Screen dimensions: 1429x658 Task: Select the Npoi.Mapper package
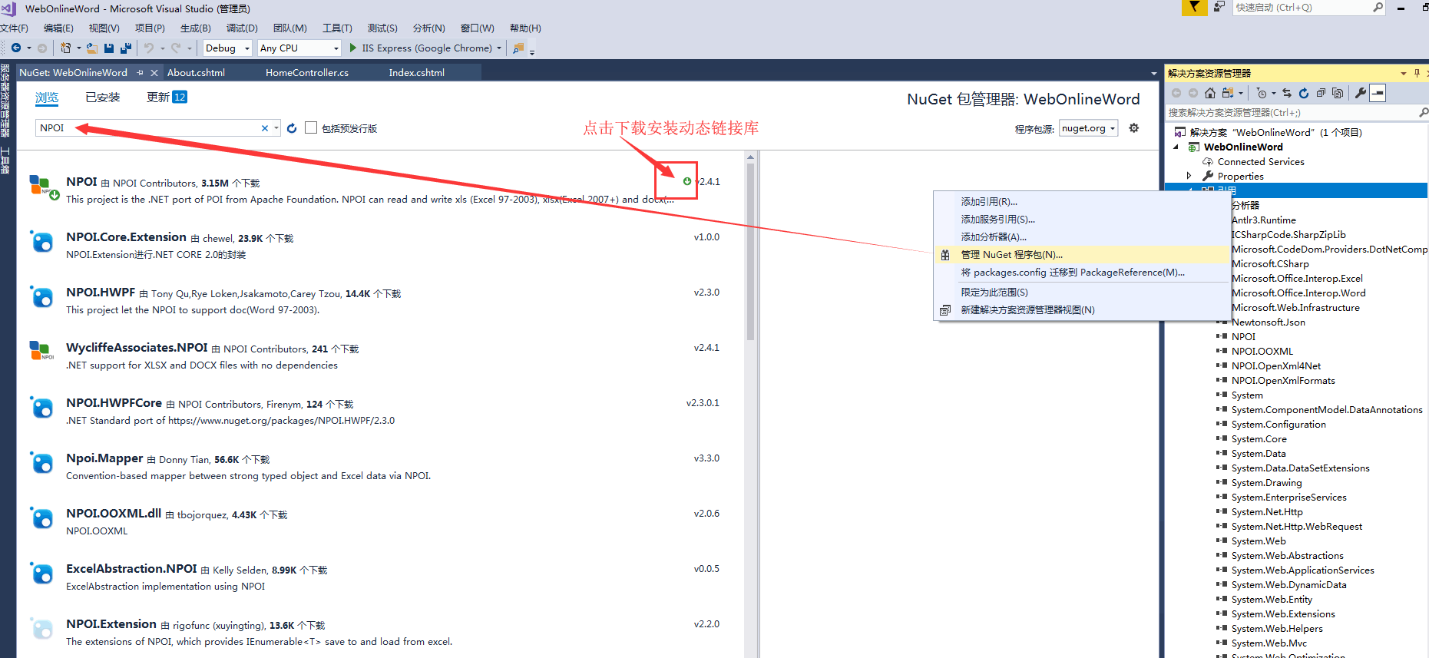tap(380, 466)
